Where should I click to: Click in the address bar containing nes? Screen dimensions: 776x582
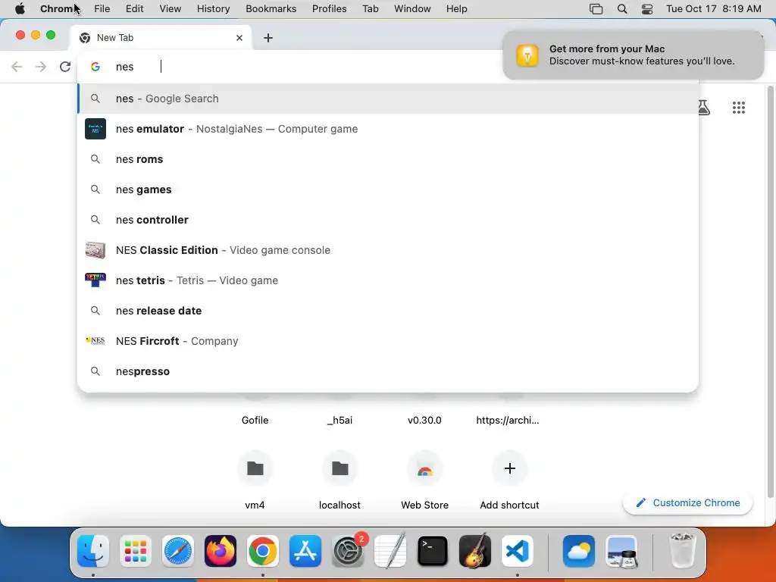[297, 67]
